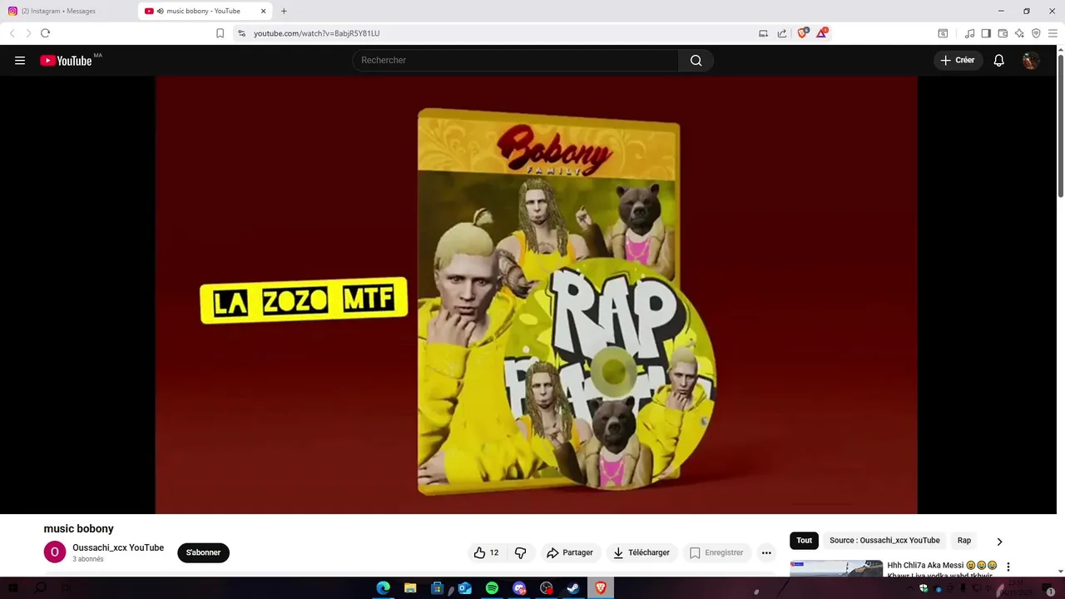This screenshot has width=1065, height=599.
Task: Select the Rap filter chip
Action: [x=964, y=541]
